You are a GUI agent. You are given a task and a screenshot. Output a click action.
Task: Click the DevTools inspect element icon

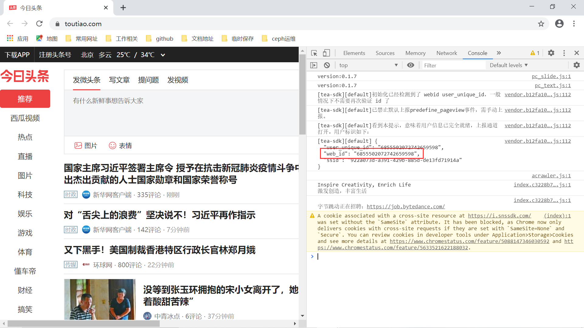click(x=314, y=53)
